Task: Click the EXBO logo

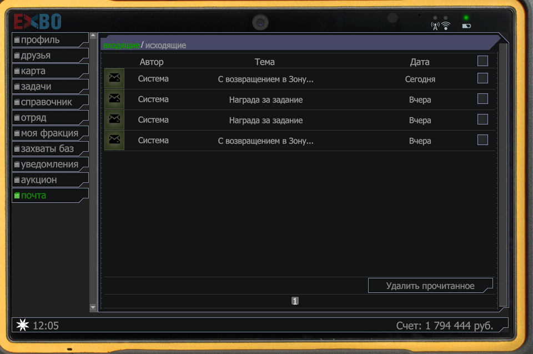Action: pos(38,22)
